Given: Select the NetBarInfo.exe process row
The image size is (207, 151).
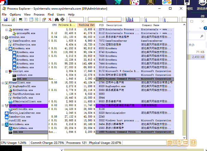Looking at the screenshot, I should (x=87, y=98).
